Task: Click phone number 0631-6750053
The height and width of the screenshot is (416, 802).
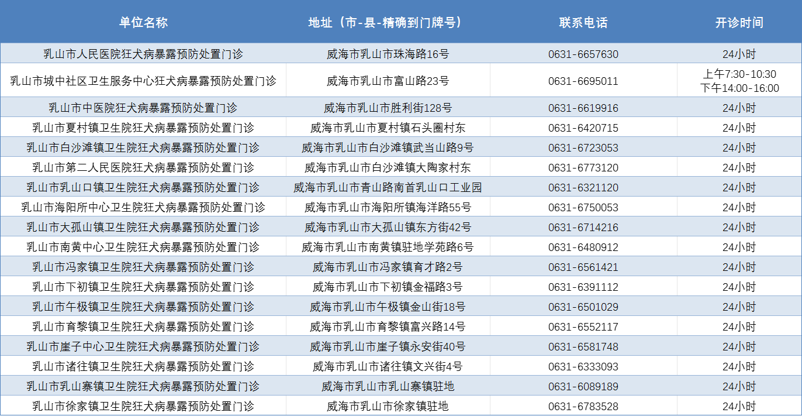Action: click(583, 207)
